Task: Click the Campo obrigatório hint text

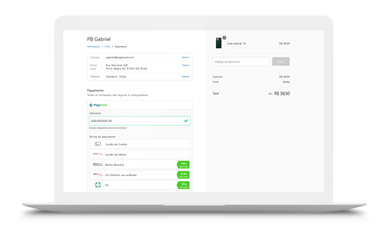Action: point(108,128)
